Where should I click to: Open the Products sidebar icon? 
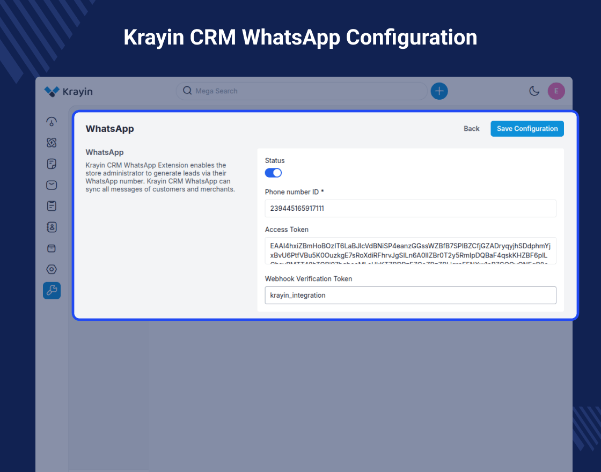click(x=52, y=248)
